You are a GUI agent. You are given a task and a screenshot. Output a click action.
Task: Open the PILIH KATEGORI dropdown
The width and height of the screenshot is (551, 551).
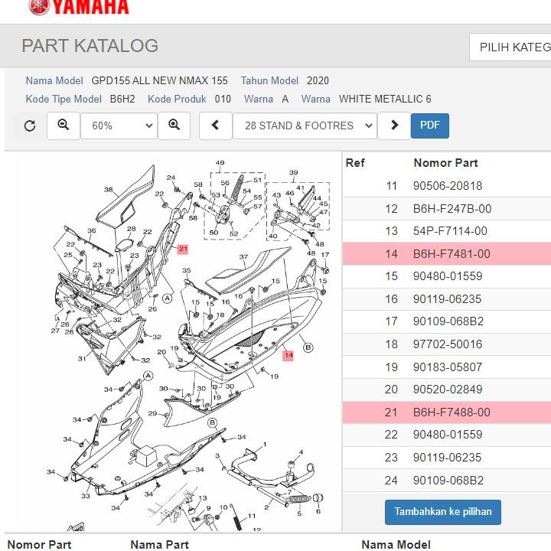pyautogui.click(x=510, y=47)
